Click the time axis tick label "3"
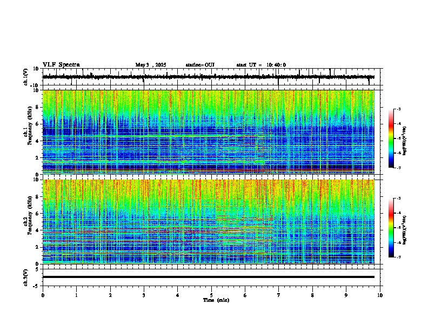This screenshot has width=428, height=331. (144, 295)
